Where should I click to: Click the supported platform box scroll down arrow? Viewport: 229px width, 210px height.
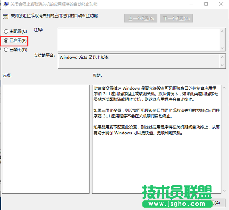click(x=222, y=65)
